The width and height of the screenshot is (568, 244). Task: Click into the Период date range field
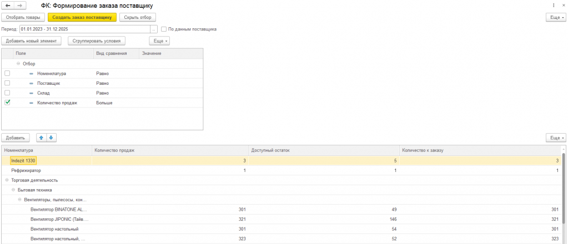(x=84, y=29)
